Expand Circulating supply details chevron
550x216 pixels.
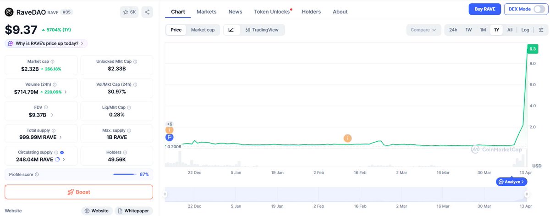pos(64,160)
